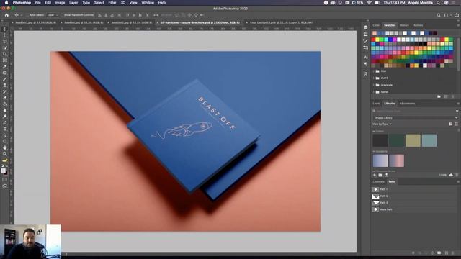Expand the Grayscale swatch folder
This screenshot has height=259, width=461.
[374, 85]
